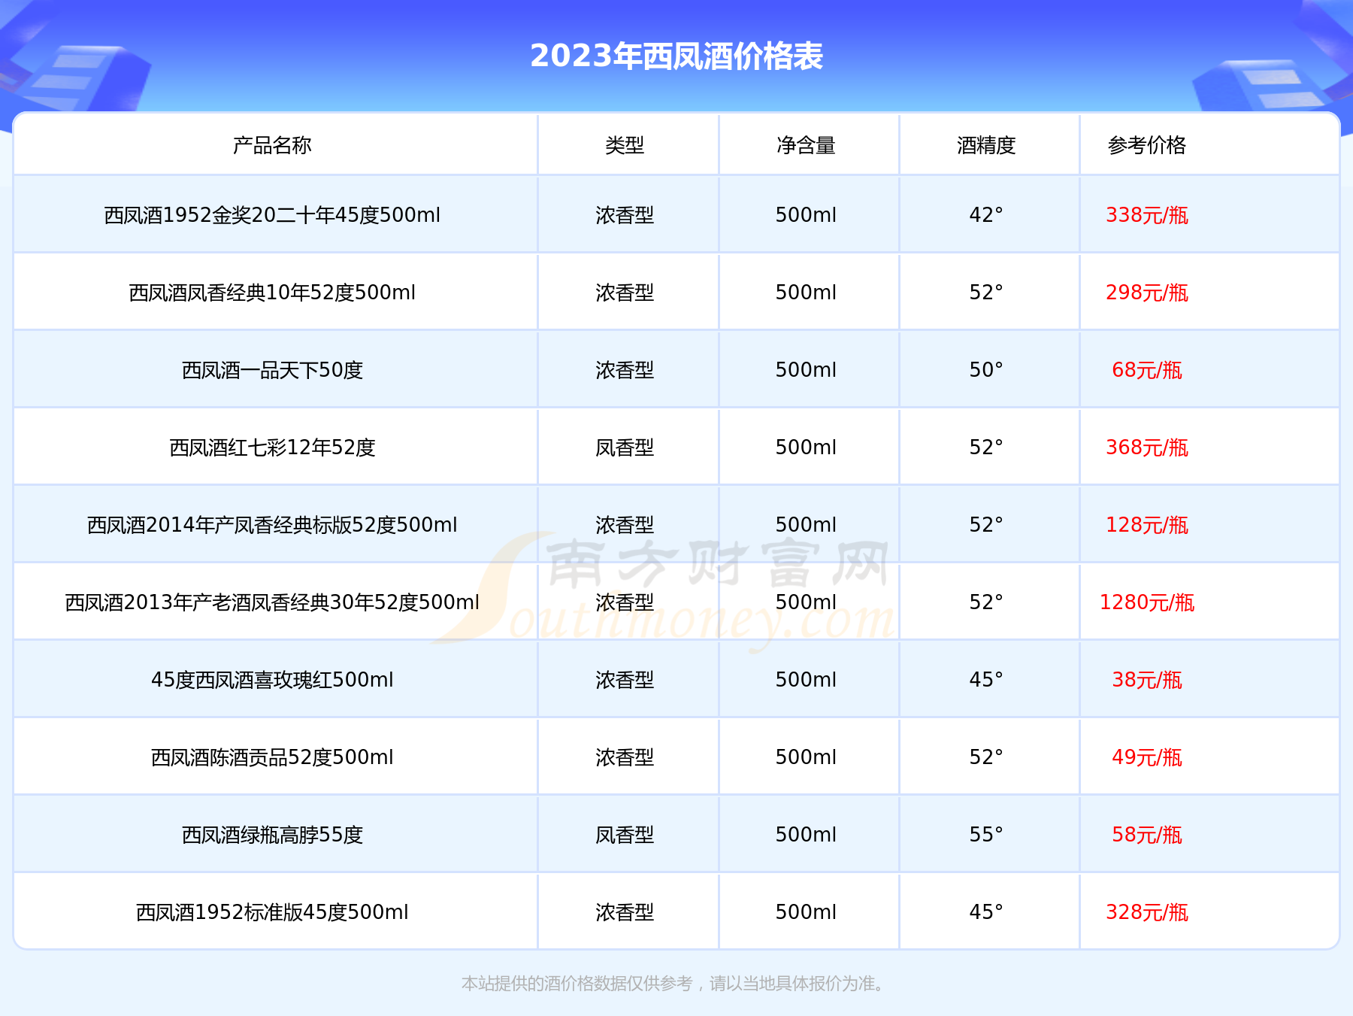Click 凤香型 in the 红七彩12年 row
Image resolution: width=1353 pixels, height=1016 pixels.
[x=625, y=447]
